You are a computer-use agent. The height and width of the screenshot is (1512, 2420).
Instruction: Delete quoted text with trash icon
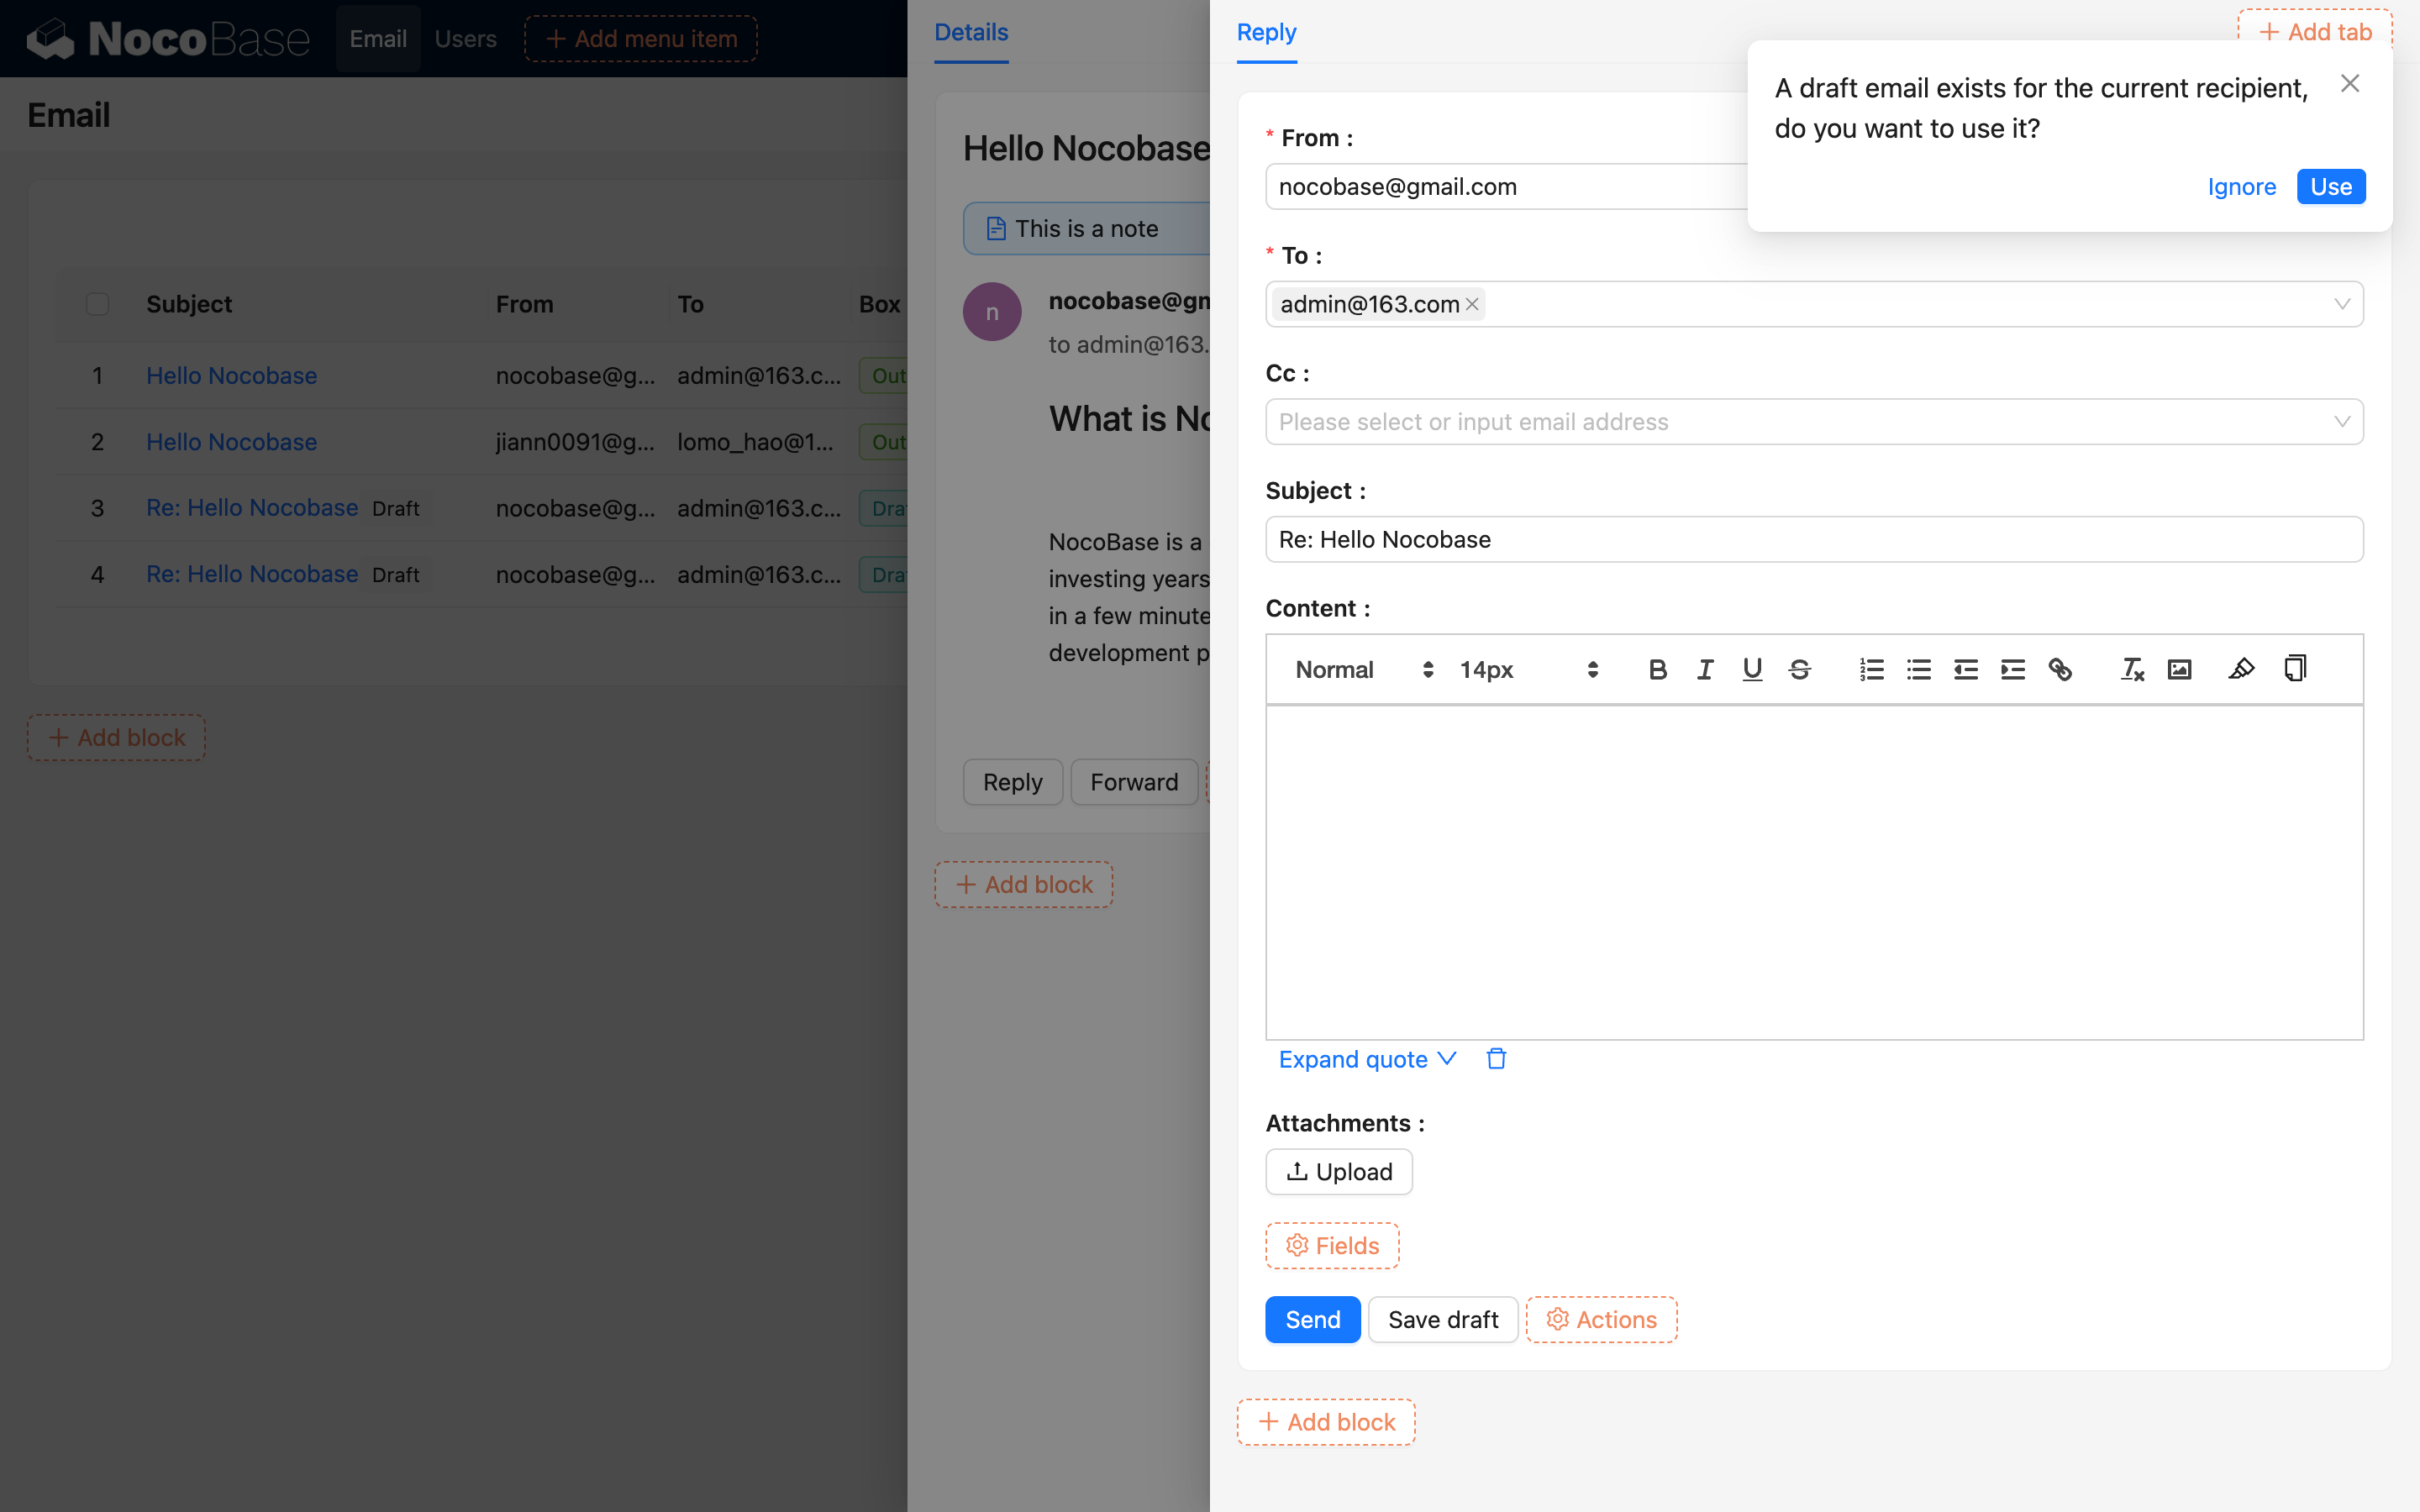[x=1496, y=1059]
